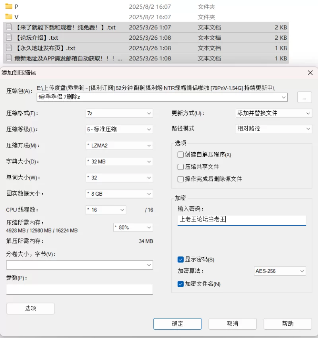Click icon of 最新地址及APP请发邮箱 file

point(9,58)
